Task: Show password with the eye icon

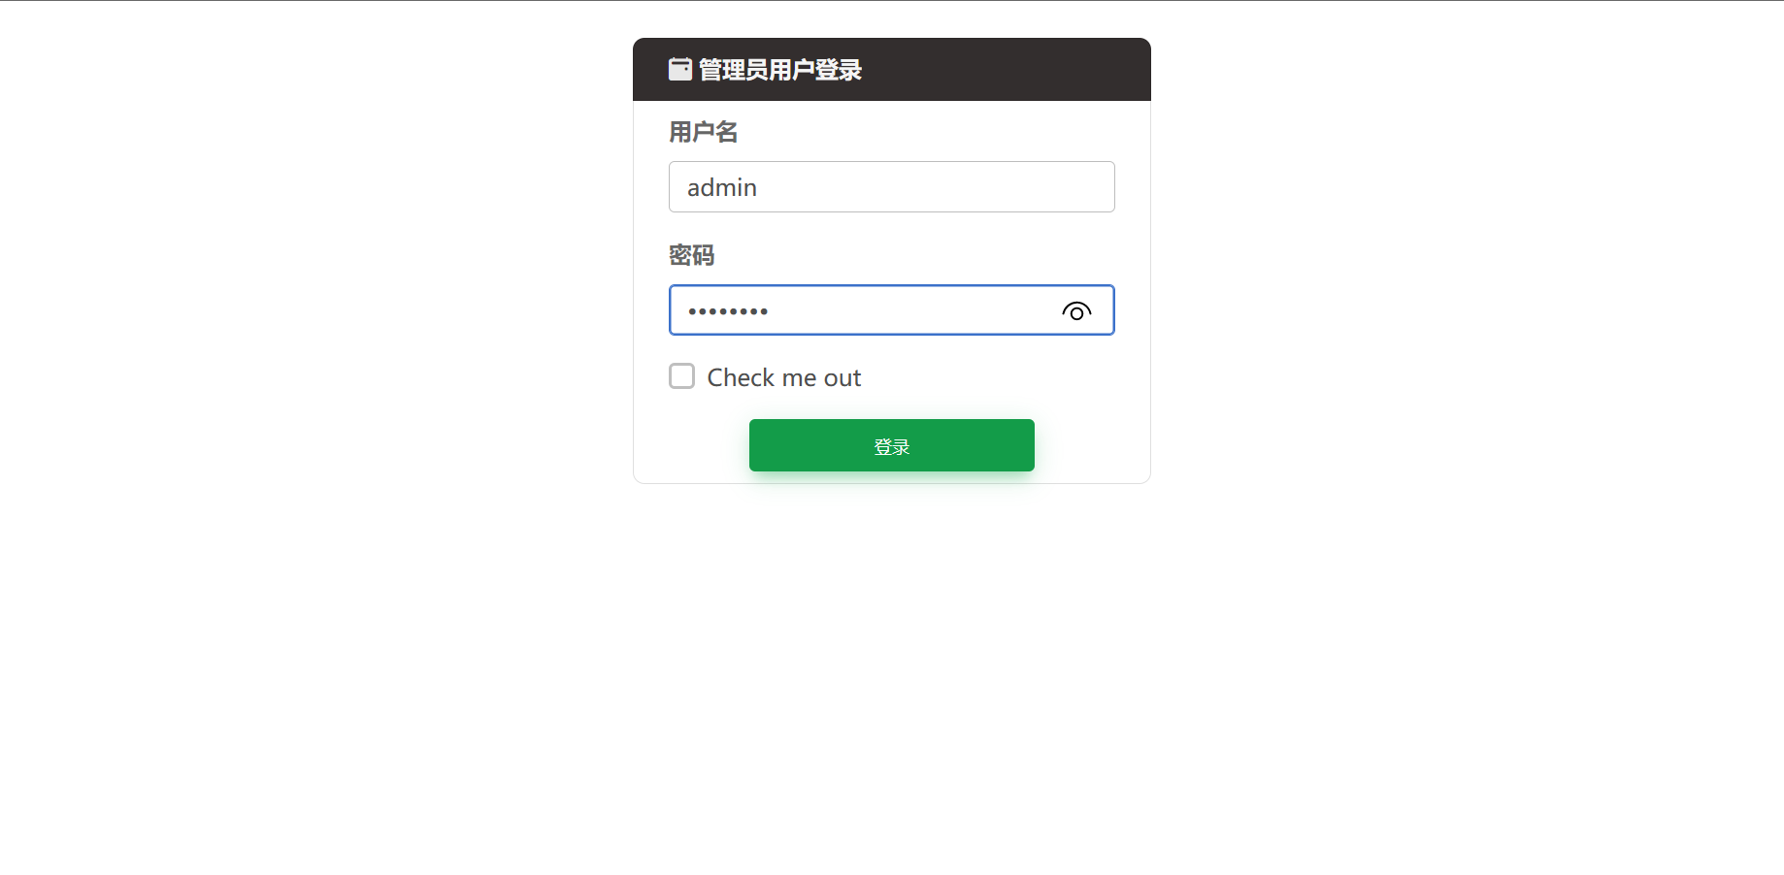Action: [1076, 311]
